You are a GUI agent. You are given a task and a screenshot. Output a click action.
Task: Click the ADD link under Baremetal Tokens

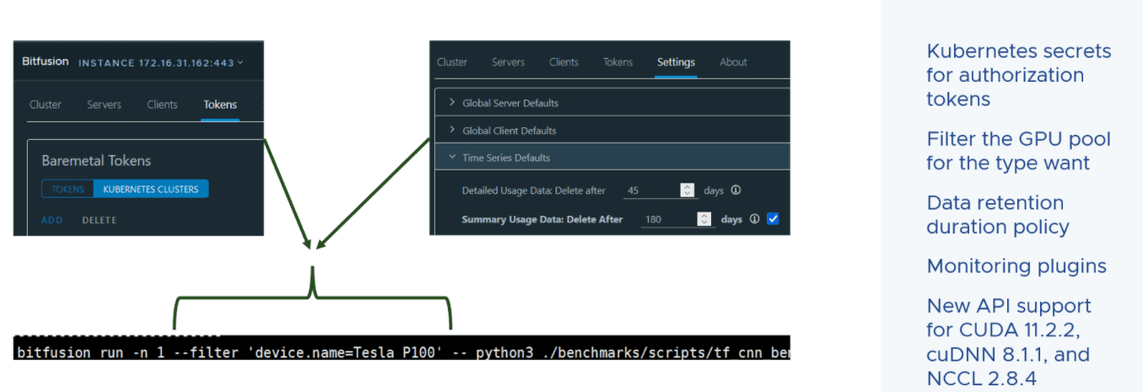(52, 220)
